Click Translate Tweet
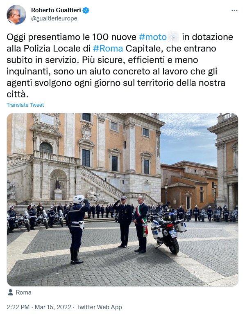245x317 pixels. pos(25,105)
